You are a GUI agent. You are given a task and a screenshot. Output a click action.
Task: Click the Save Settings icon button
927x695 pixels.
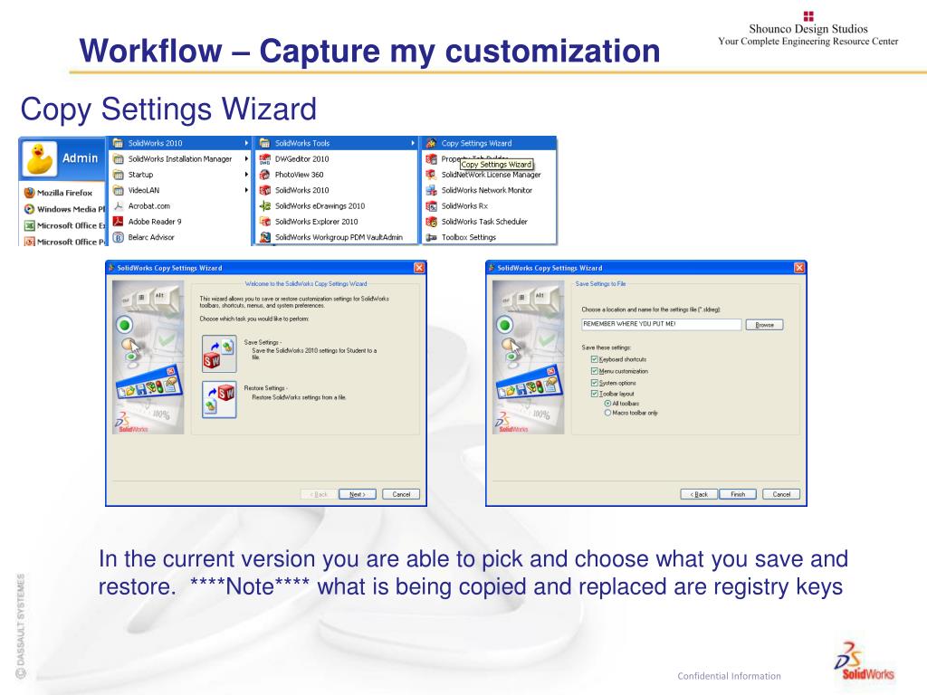[x=219, y=354]
